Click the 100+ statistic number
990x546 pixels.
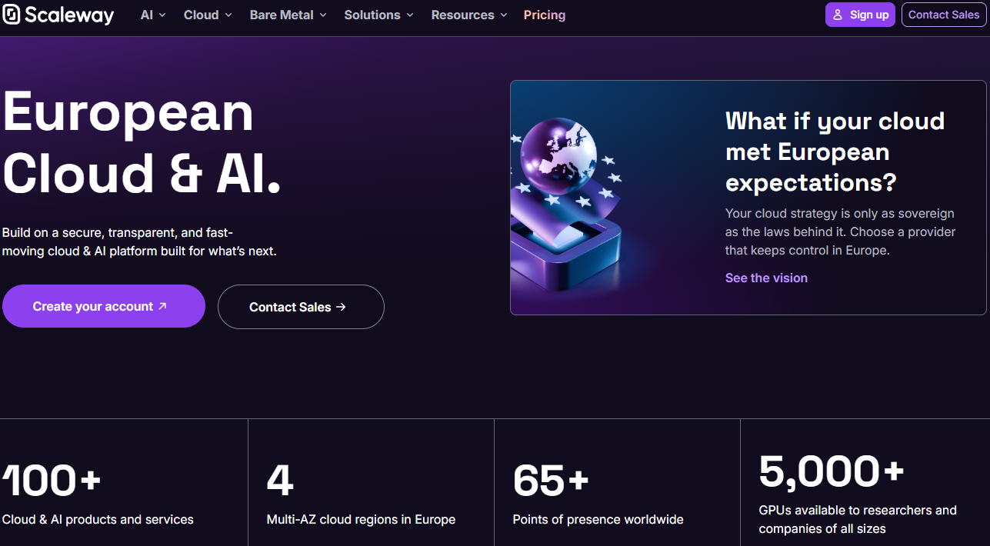click(52, 481)
